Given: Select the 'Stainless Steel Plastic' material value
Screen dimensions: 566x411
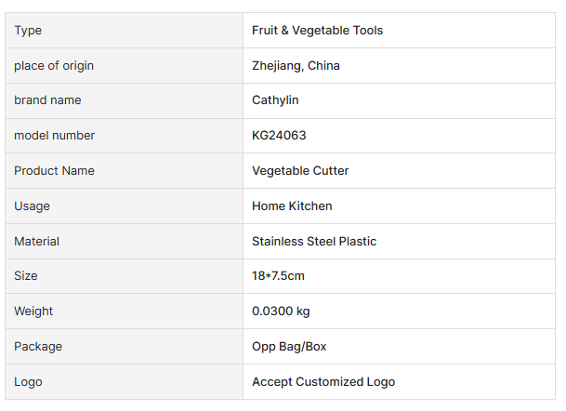Looking at the screenshot, I should tap(314, 242).
